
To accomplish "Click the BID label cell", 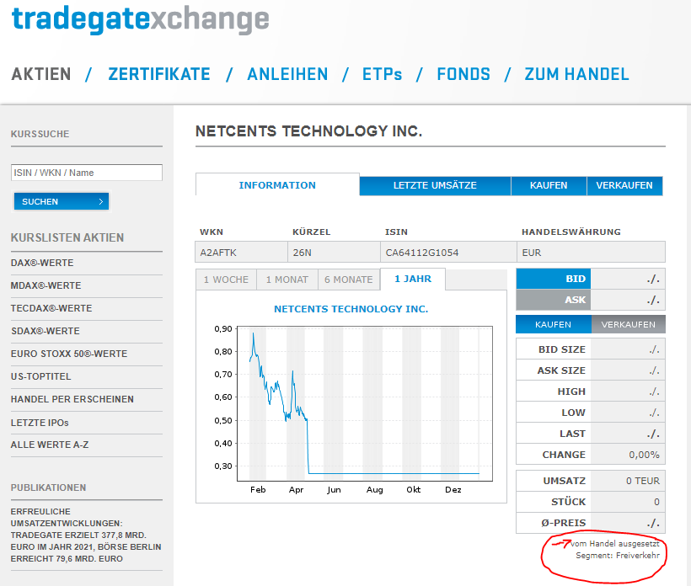I will pos(554,279).
